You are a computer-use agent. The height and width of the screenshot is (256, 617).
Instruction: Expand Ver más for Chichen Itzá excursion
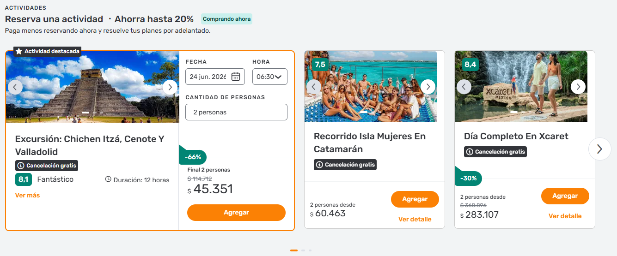coord(27,195)
